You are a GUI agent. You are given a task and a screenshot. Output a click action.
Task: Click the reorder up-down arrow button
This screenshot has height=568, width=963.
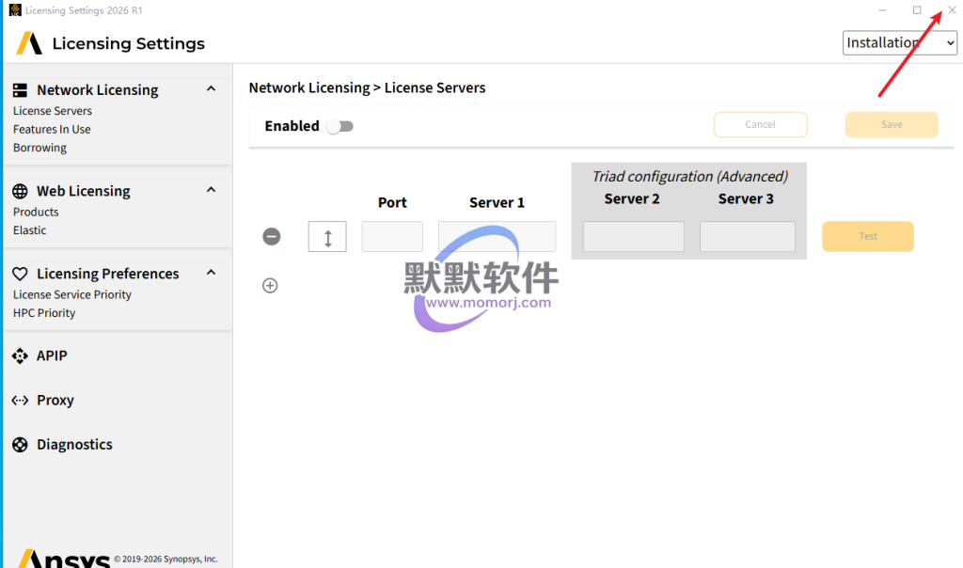click(x=327, y=237)
